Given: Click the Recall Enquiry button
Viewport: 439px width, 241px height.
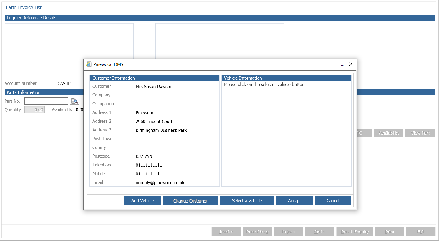Looking at the screenshot, I should click(x=355, y=232).
